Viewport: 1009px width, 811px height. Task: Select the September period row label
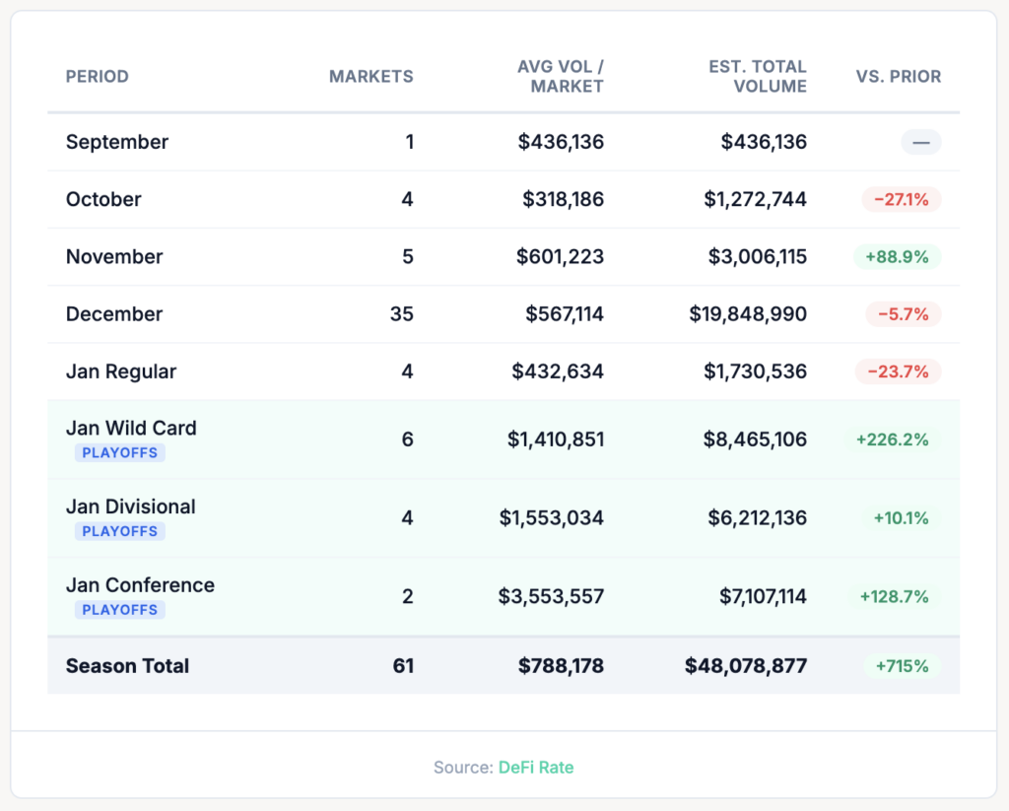pos(116,142)
